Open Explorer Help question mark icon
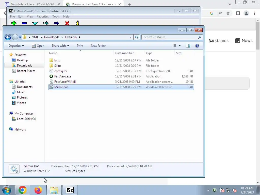The height and width of the screenshot is (195, 260). (197, 46)
